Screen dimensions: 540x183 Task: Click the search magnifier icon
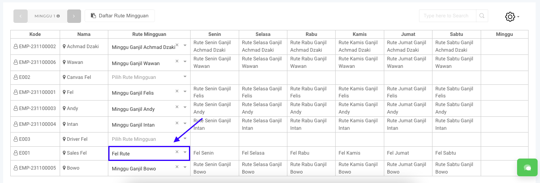pyautogui.click(x=482, y=16)
